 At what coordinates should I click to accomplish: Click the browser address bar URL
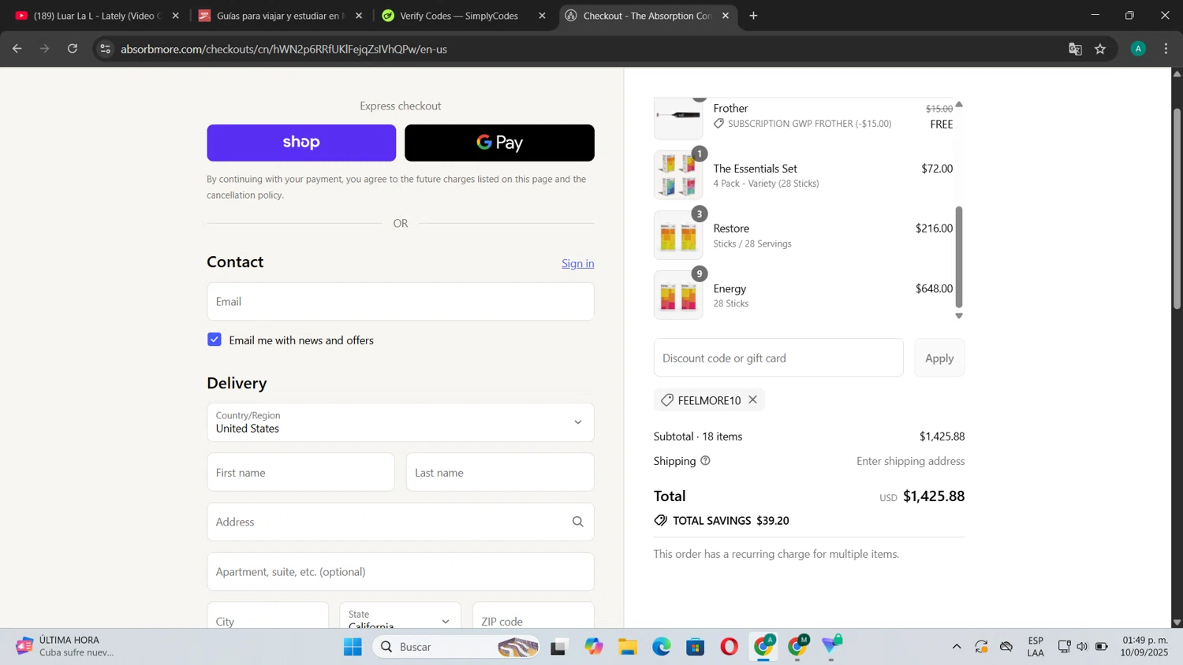tap(284, 49)
